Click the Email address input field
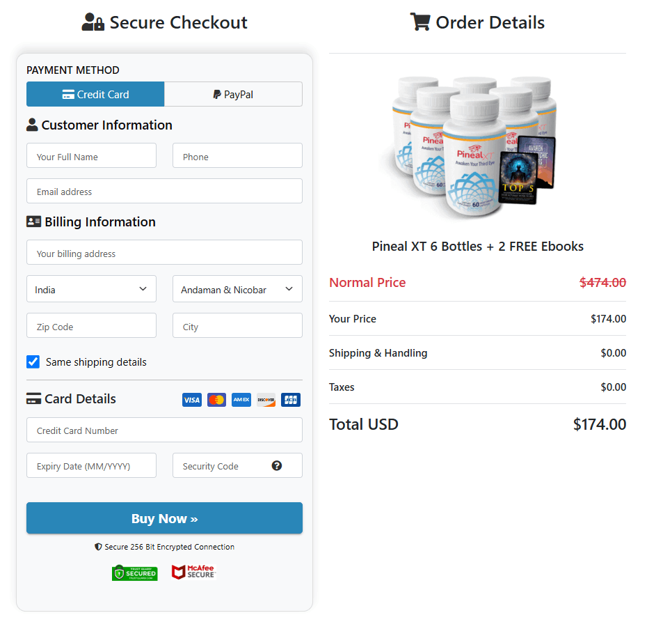This screenshot has width=647, height=629. (x=164, y=191)
